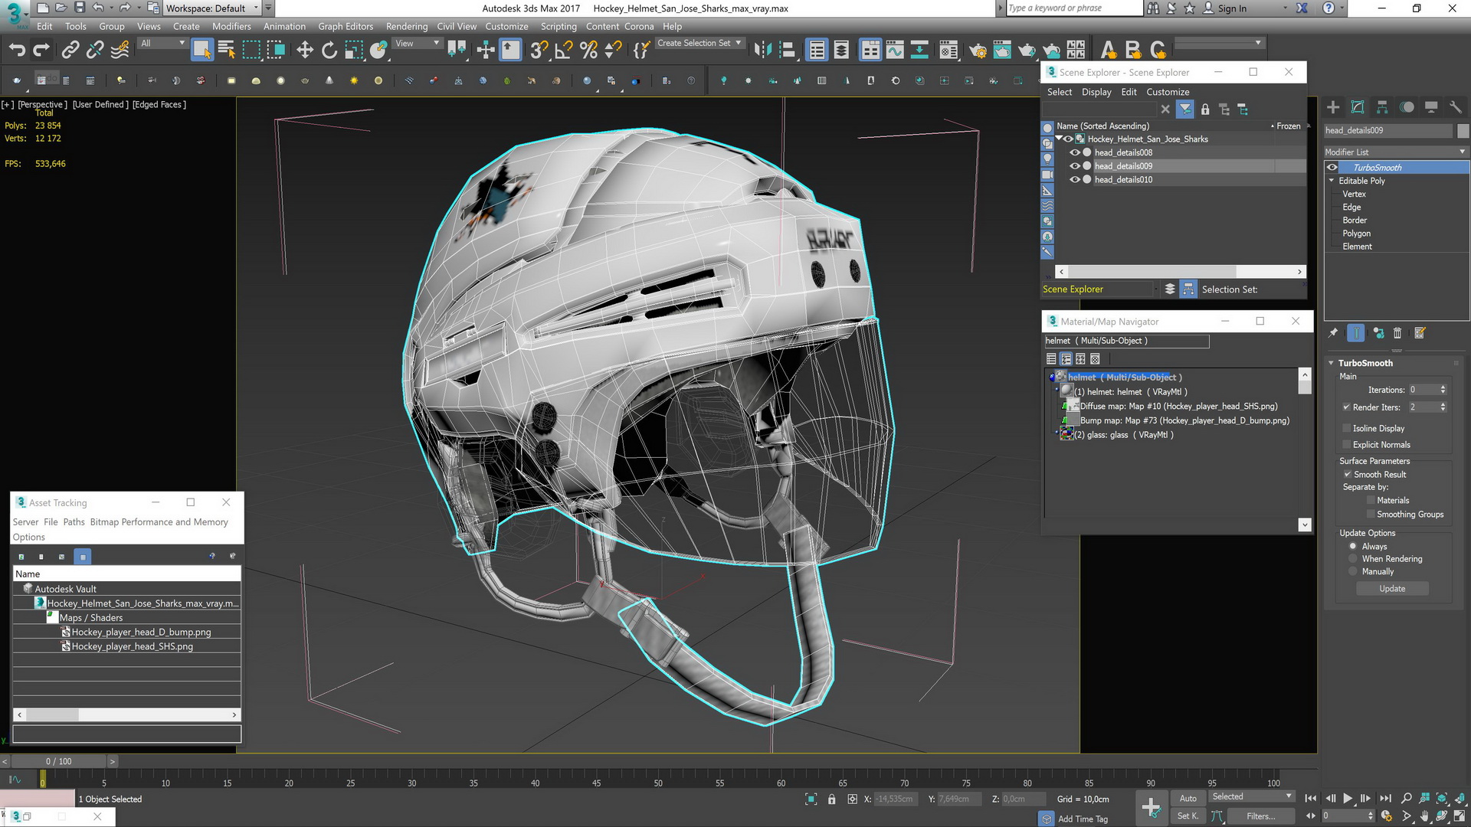Open the View reference coordinate dropdown
This screenshot has width=1471, height=827.
417,44
